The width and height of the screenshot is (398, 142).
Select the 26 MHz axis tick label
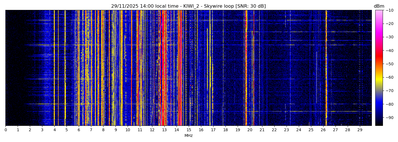pyautogui.click(x=323, y=130)
